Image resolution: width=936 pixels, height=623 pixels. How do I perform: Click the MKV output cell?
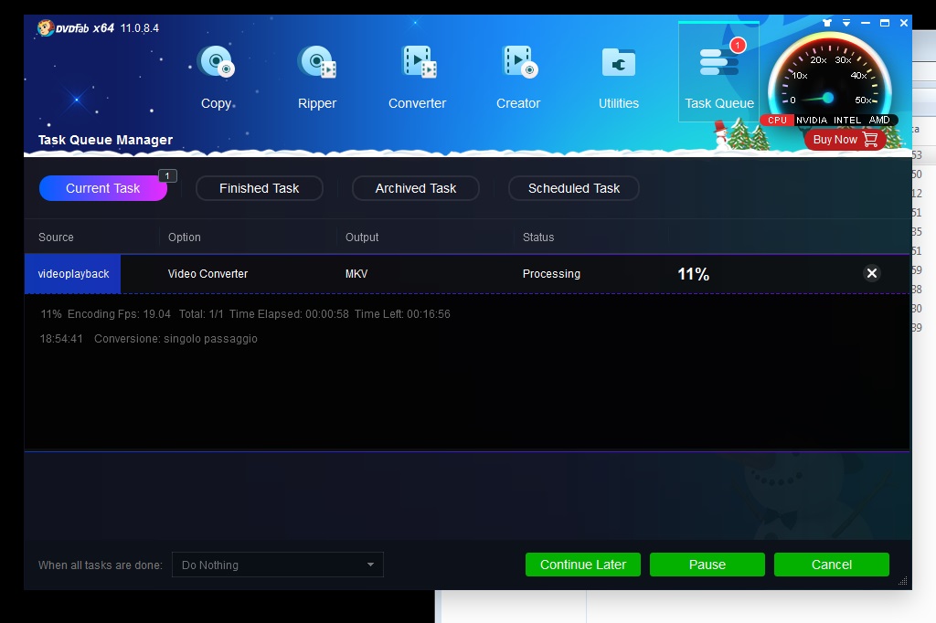(356, 274)
